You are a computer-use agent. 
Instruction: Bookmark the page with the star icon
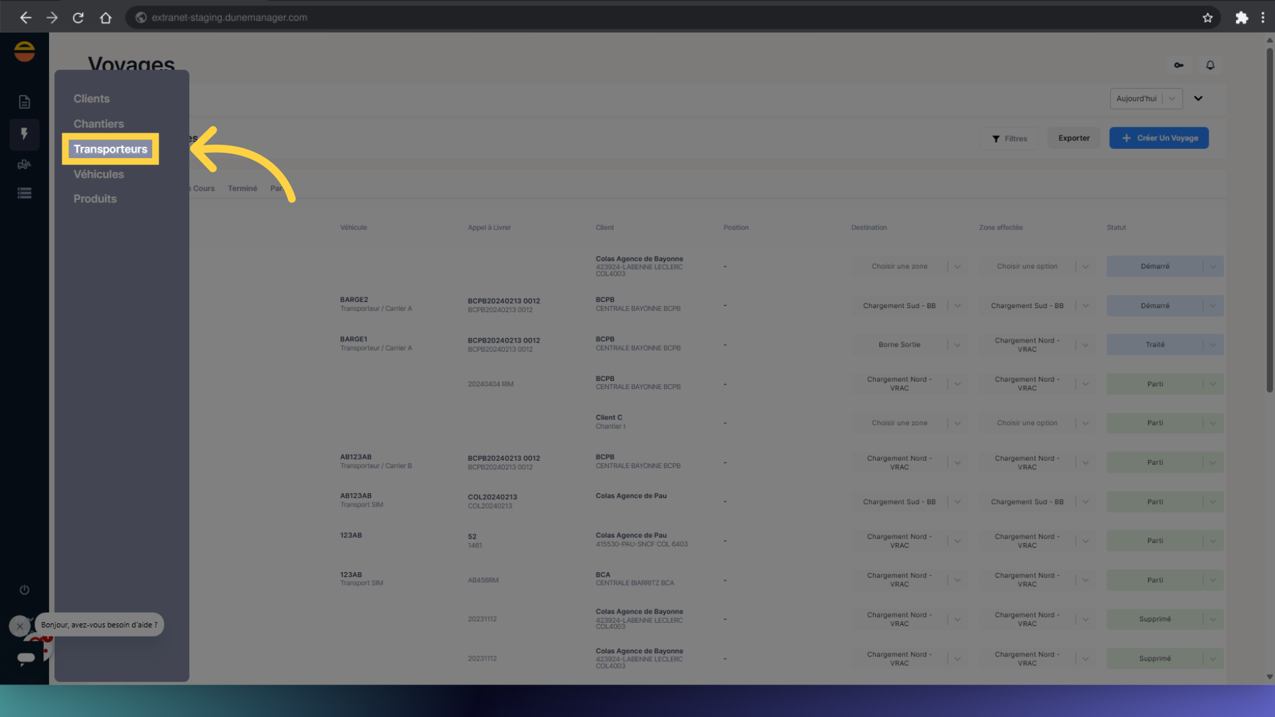(1207, 18)
